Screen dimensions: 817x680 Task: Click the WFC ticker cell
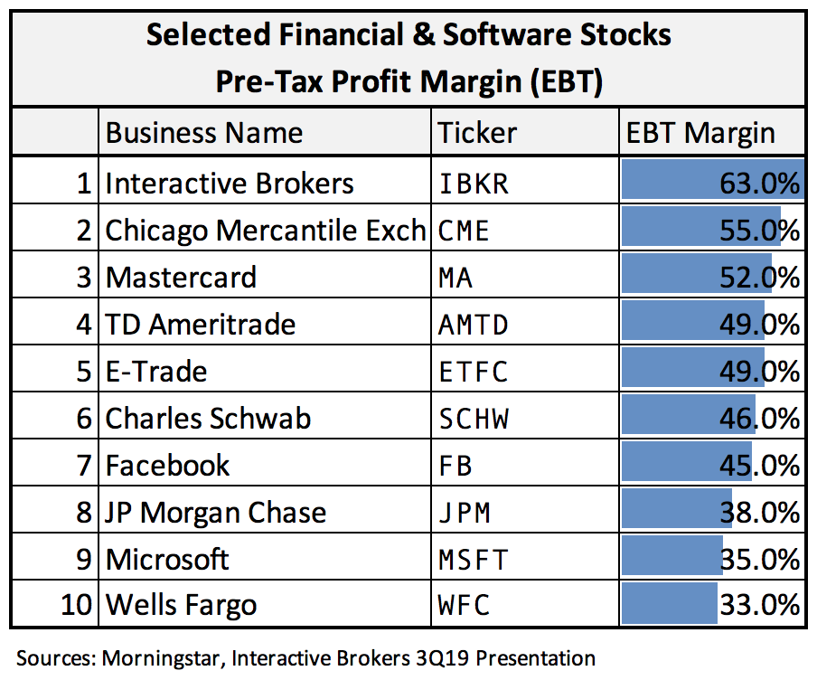pyautogui.click(x=525, y=603)
